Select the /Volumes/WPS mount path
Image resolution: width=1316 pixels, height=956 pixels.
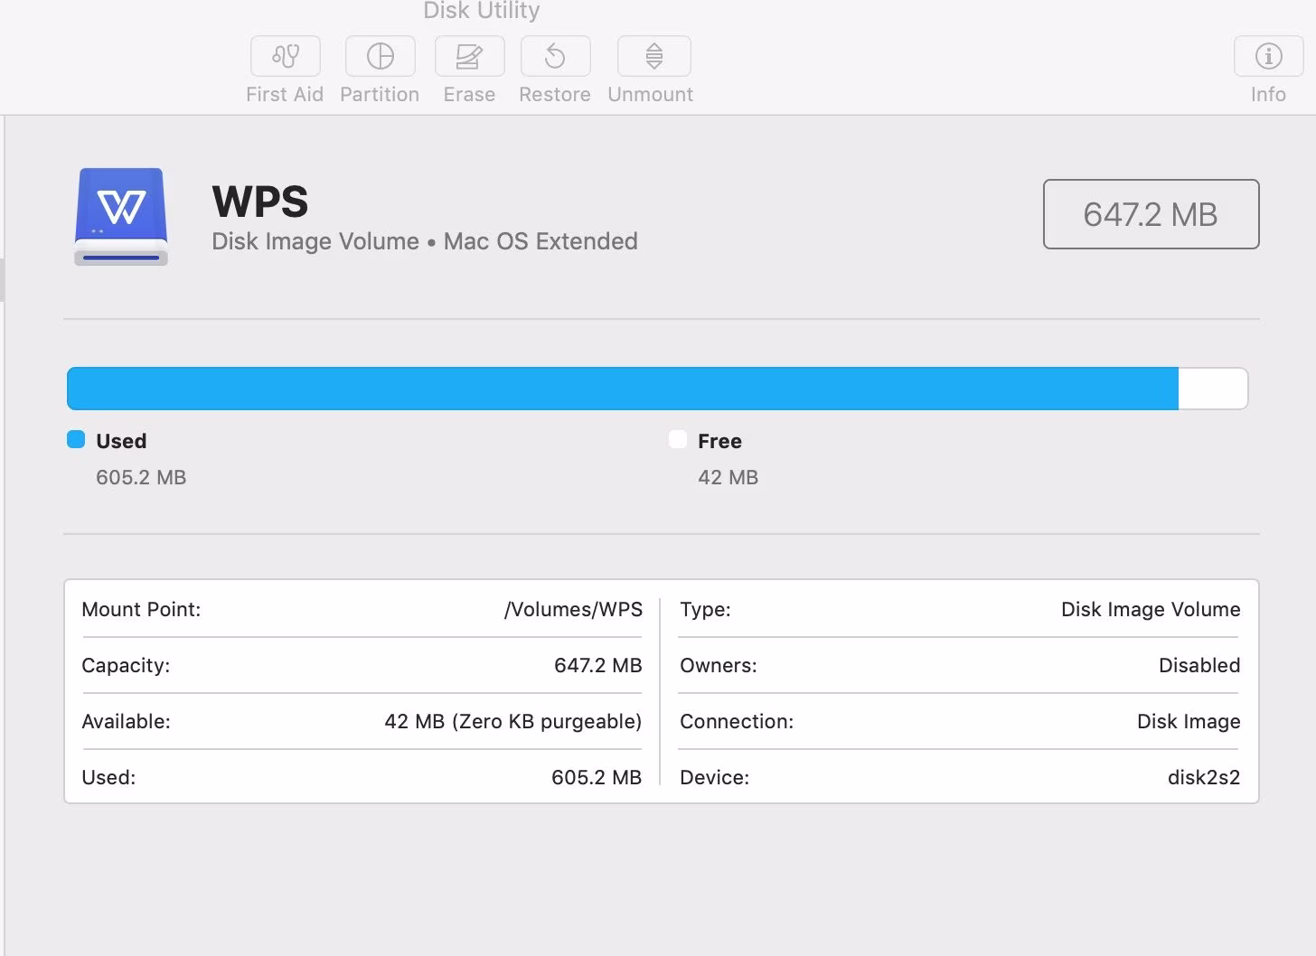[x=573, y=609]
